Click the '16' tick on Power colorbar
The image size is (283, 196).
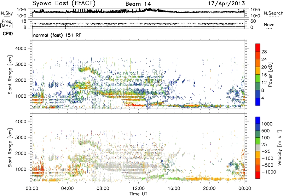pyautogui.click(x=264, y=75)
